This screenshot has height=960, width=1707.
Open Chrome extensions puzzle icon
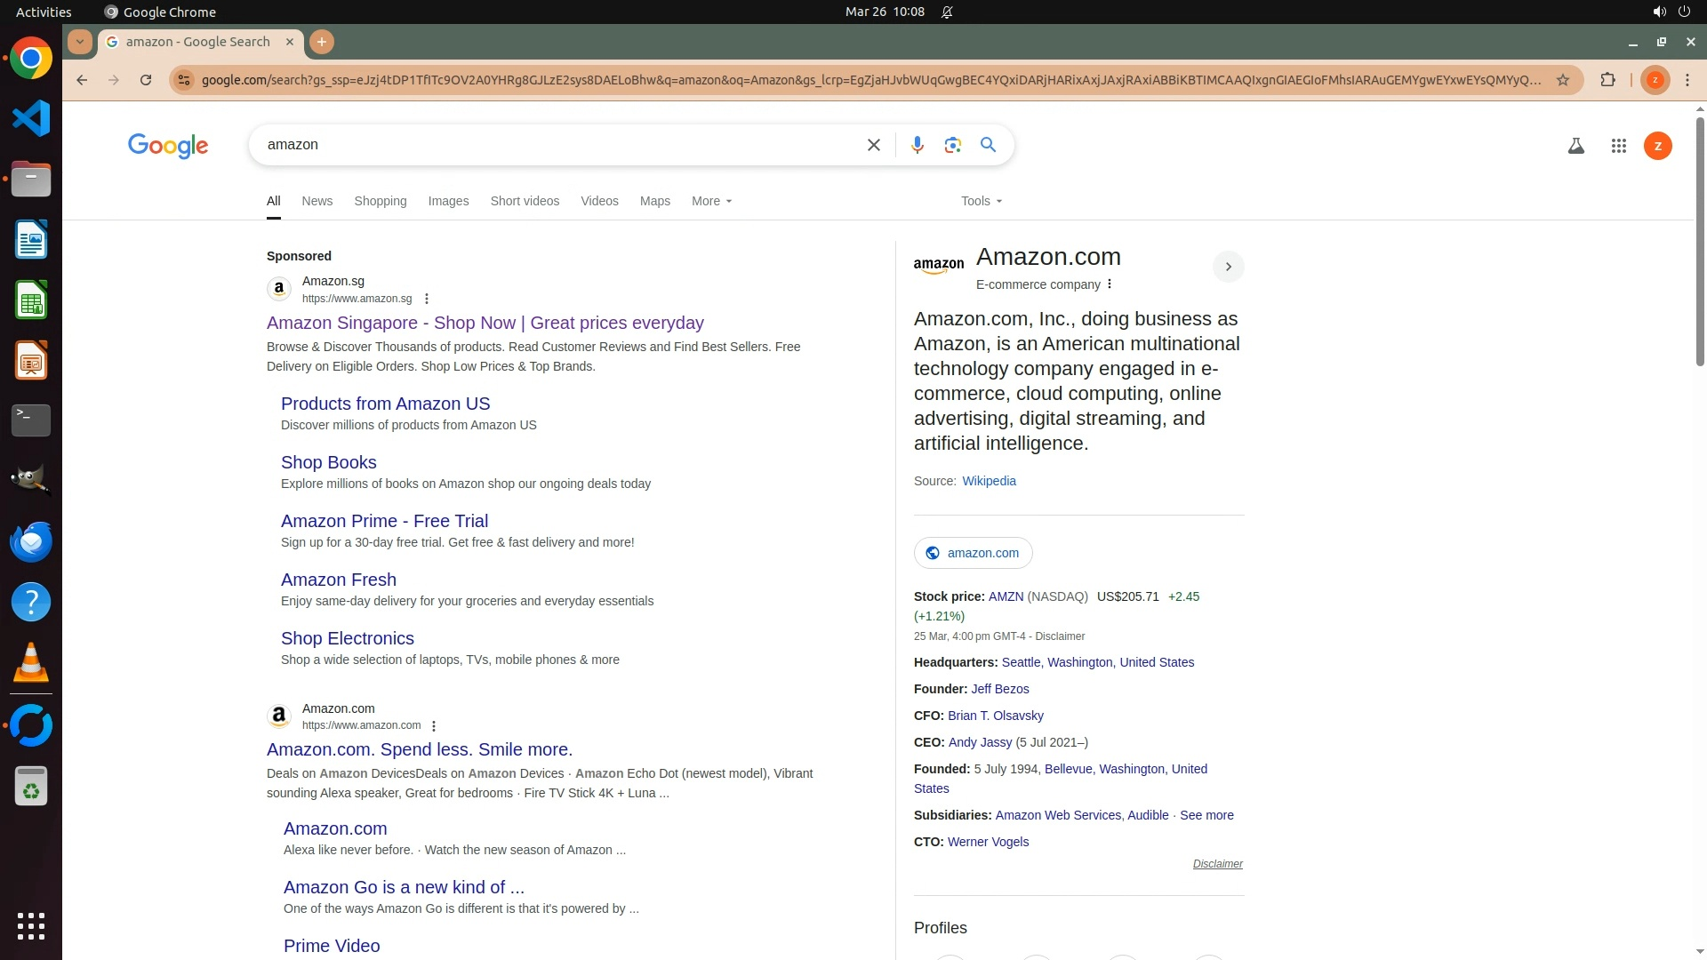tap(1607, 80)
